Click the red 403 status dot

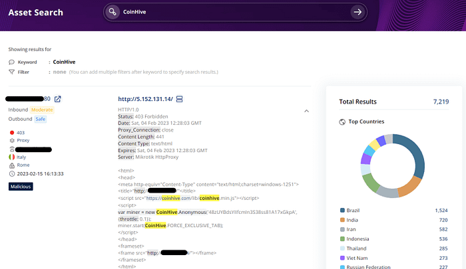point(12,133)
